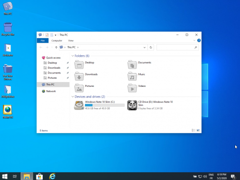Viewport: 240px width, 180px height.
Task: Open the Computer ribbon tab
Action: click(x=57, y=41)
